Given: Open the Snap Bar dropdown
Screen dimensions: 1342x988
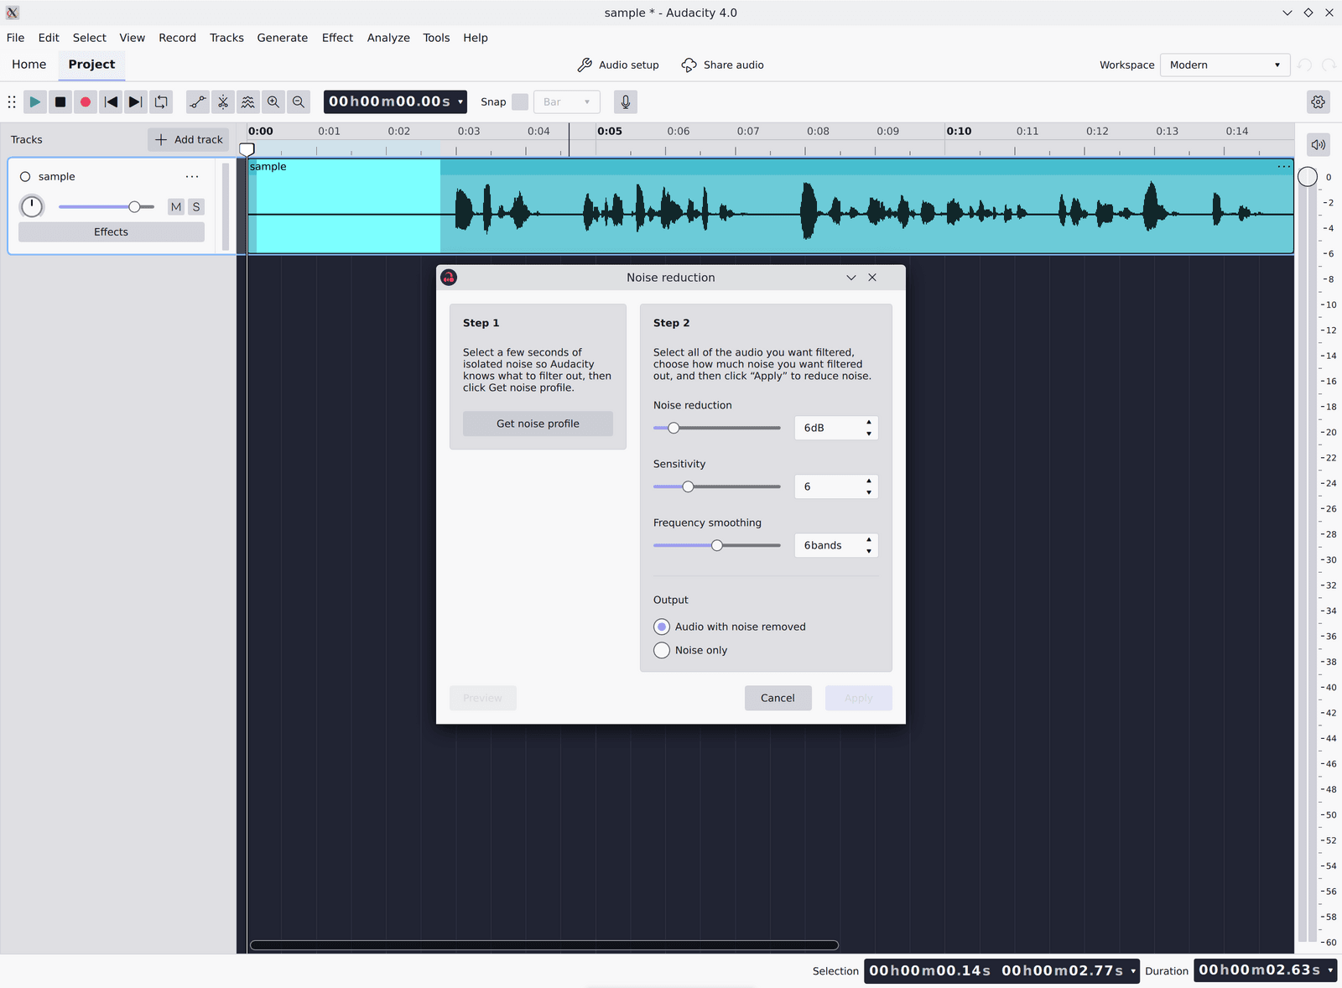Looking at the screenshot, I should (567, 102).
